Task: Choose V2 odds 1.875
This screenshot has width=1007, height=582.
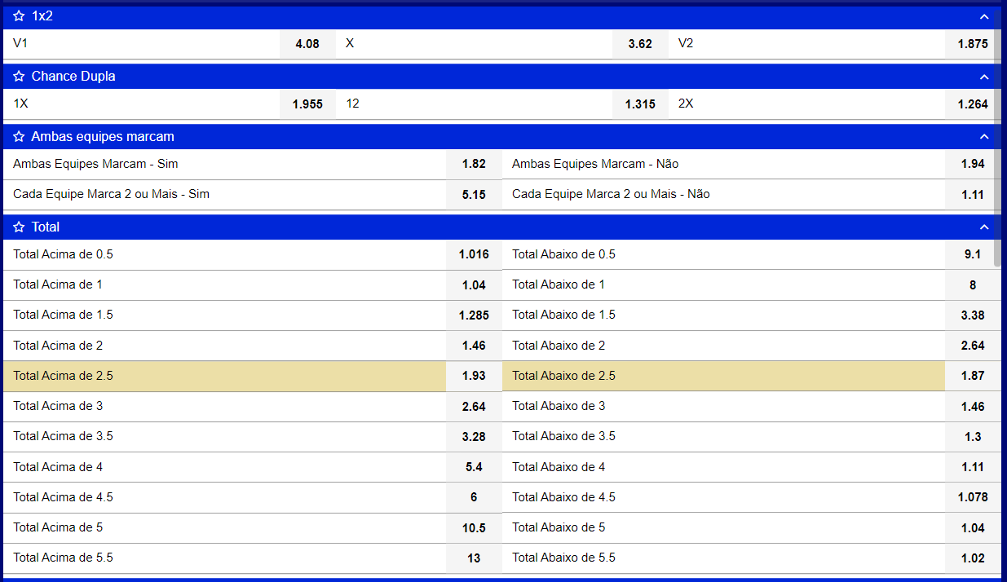Action: [x=973, y=44]
